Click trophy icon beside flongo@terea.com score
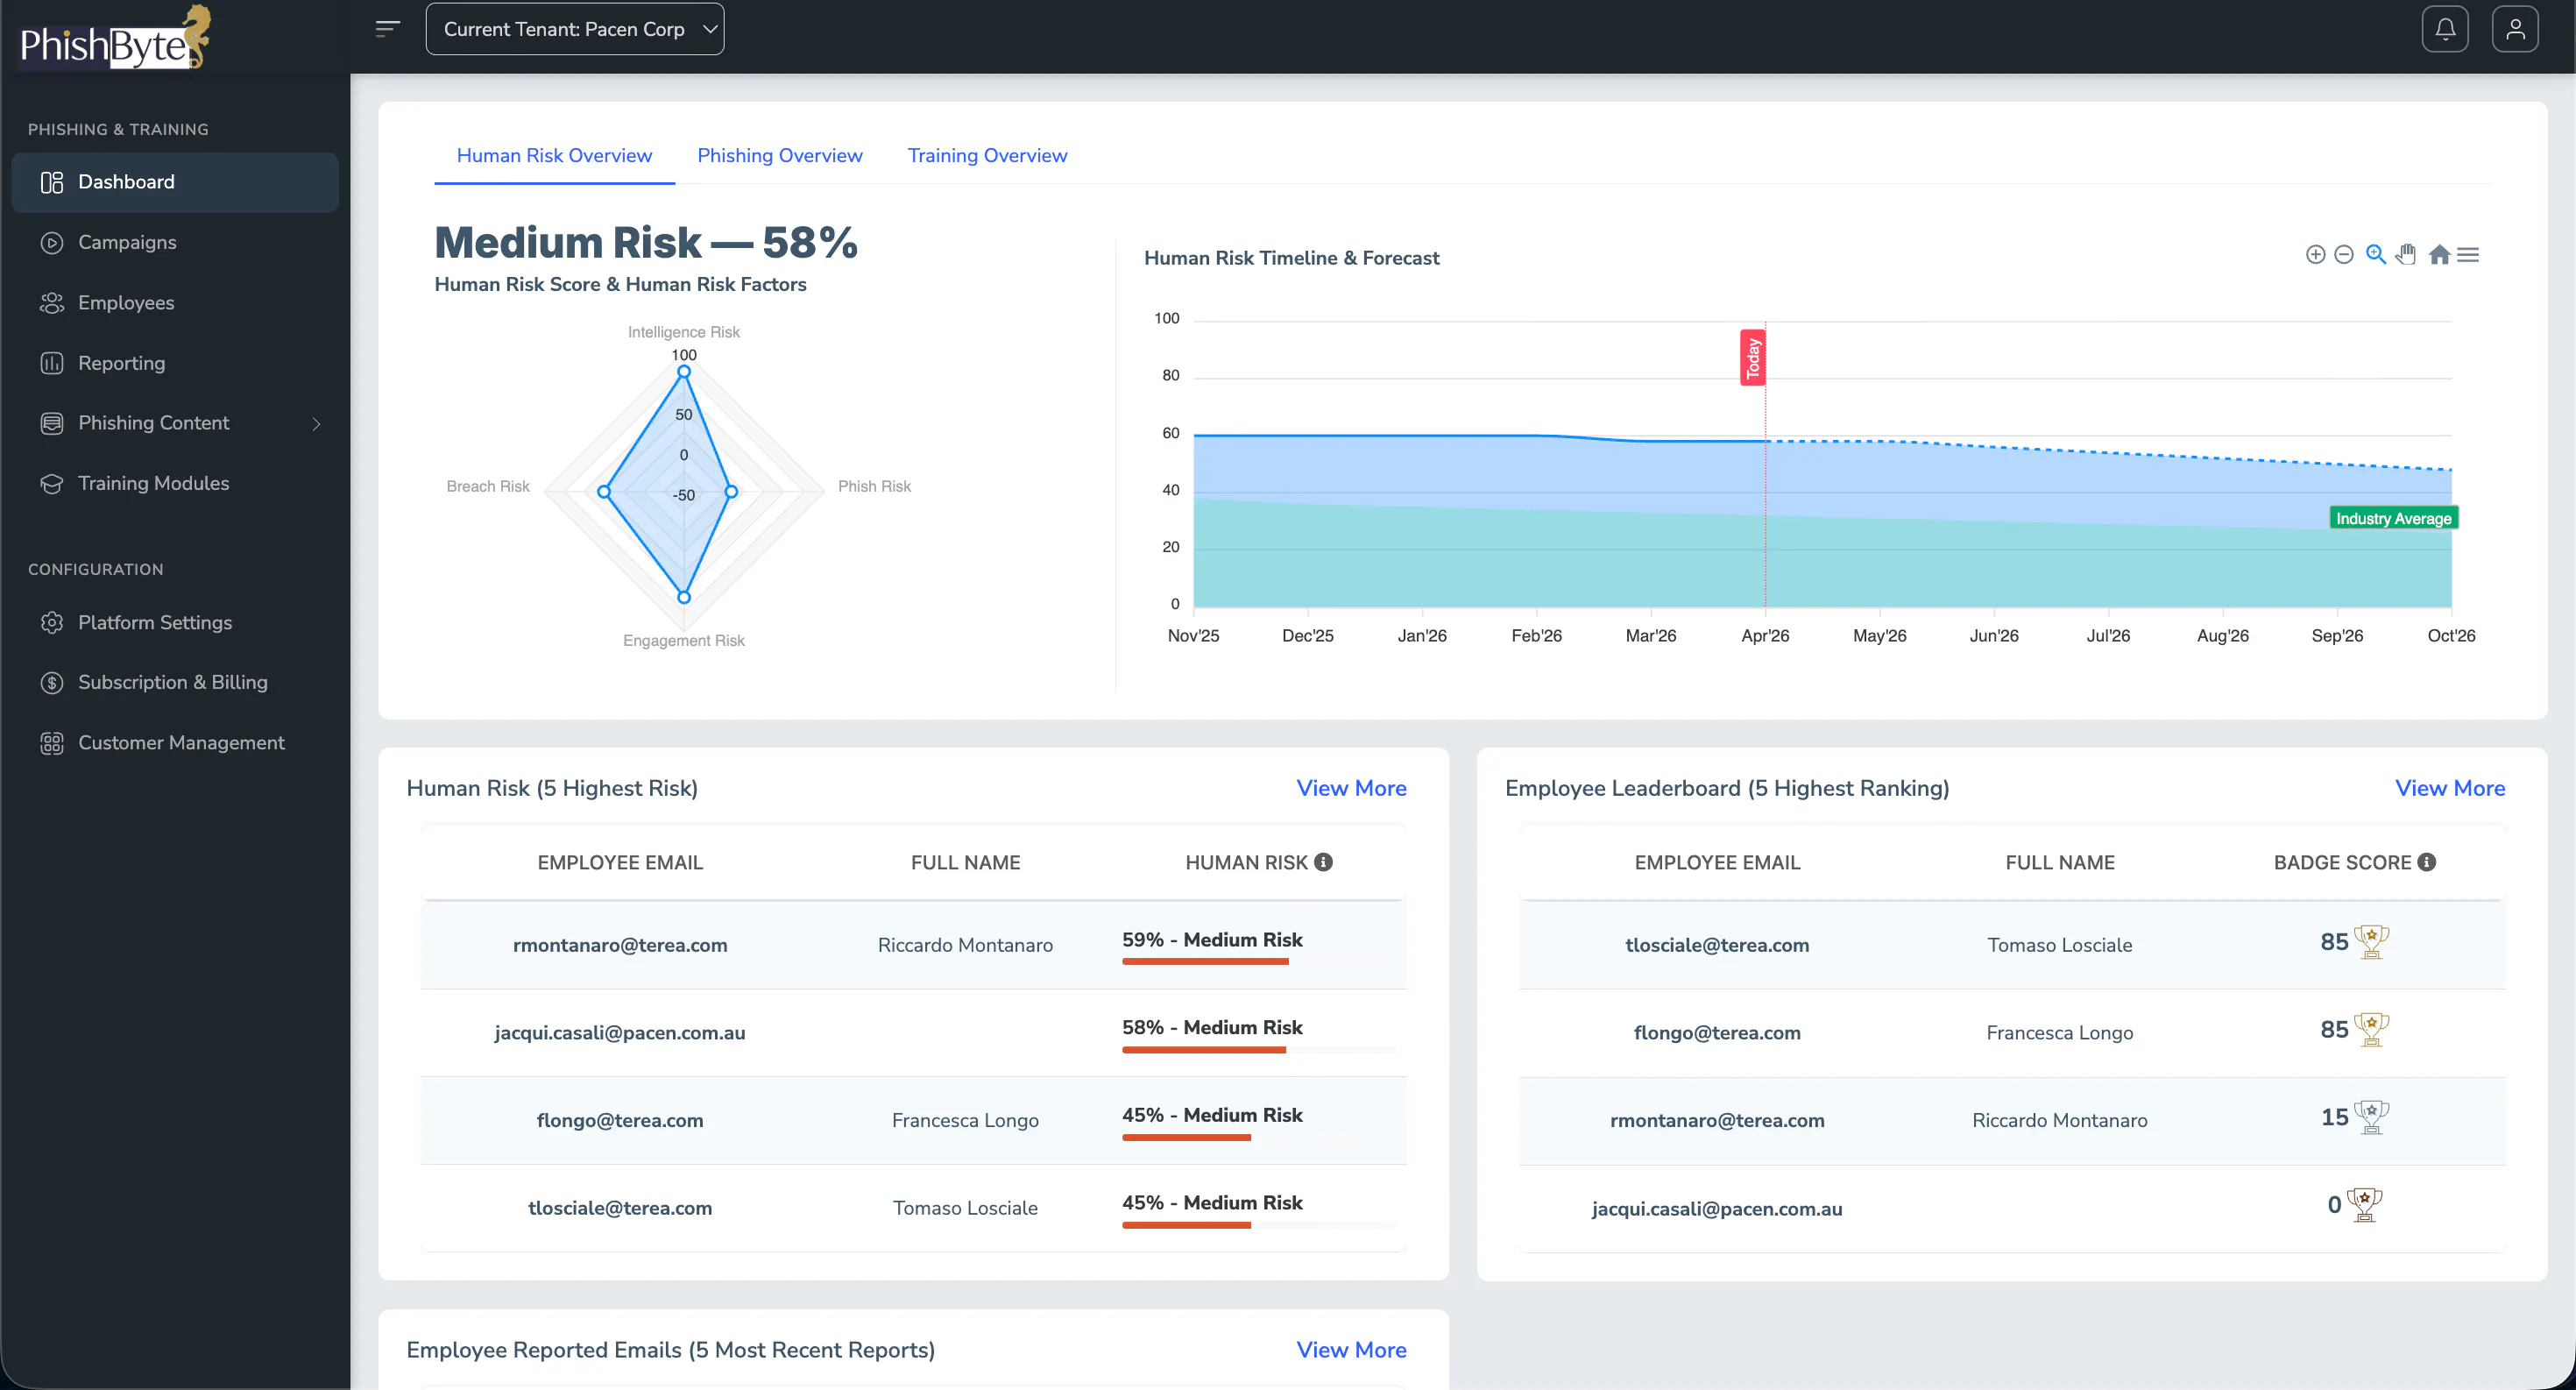This screenshot has width=2576, height=1390. click(2372, 1030)
